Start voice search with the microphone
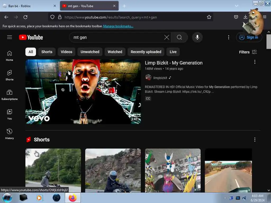The width and height of the screenshot is (271, 203). coord(197,37)
